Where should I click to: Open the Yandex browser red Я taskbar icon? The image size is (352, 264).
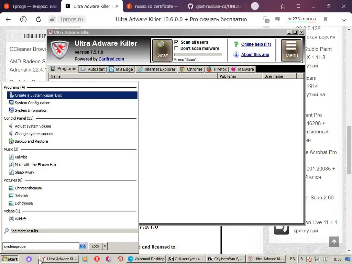[x=97, y=259]
